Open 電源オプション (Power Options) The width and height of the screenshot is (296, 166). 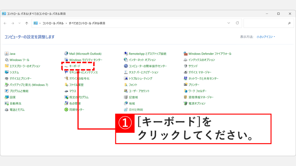[197, 103]
